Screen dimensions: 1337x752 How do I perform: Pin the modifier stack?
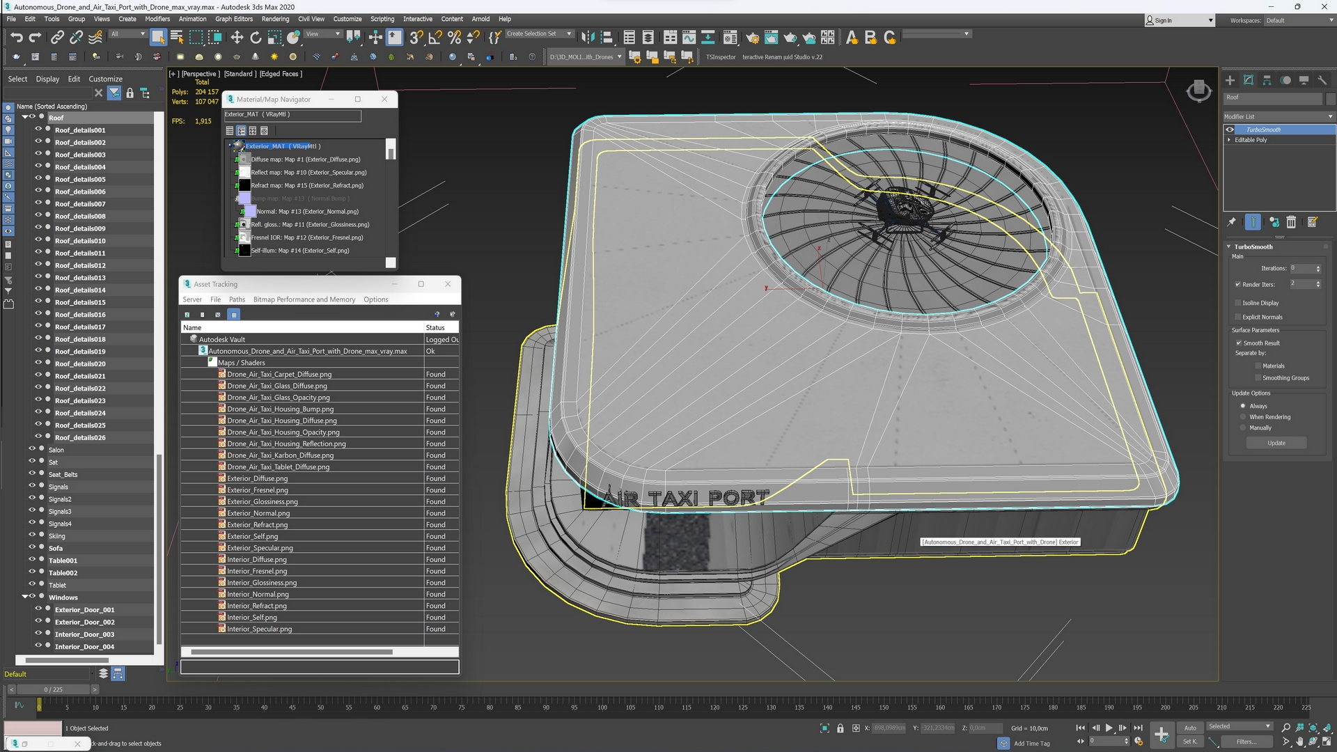click(1231, 222)
